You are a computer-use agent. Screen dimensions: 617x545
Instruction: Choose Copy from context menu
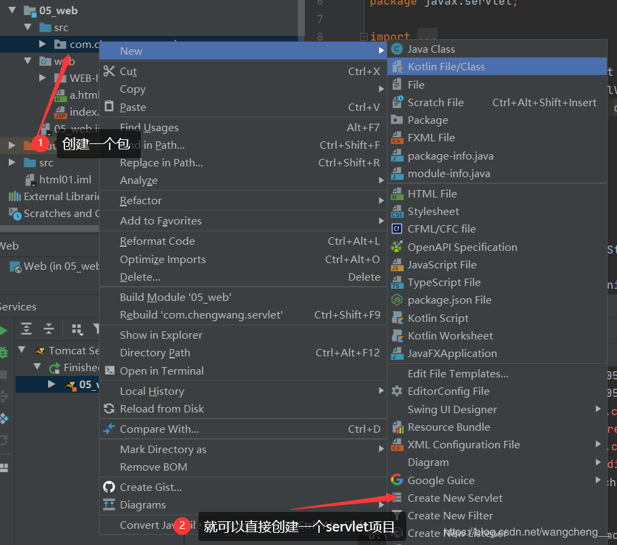(x=242, y=89)
